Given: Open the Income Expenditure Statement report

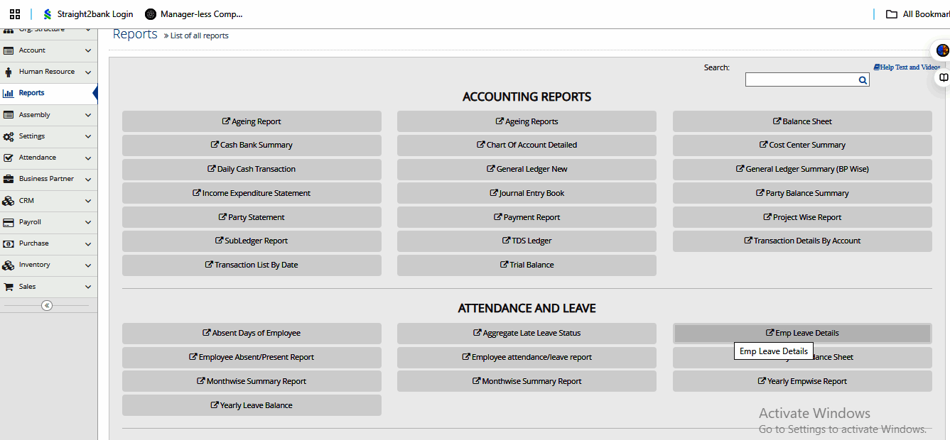Looking at the screenshot, I should point(252,193).
